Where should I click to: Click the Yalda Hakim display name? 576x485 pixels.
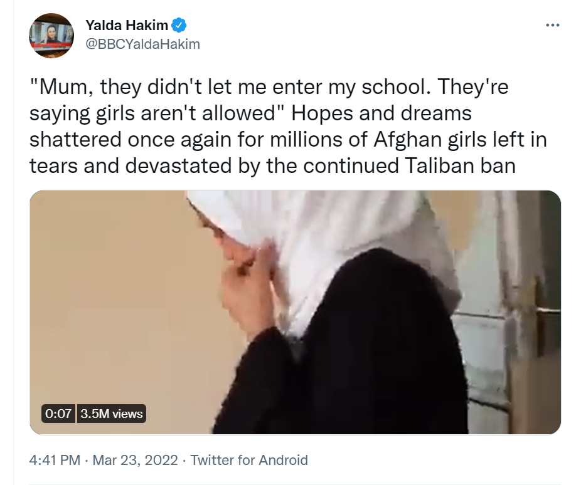coord(127,26)
